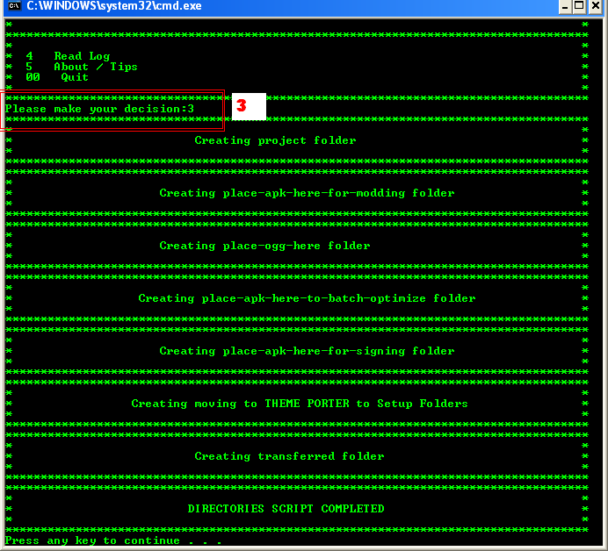Click the 'Read Log' menu option
Screen dimensions: 608x551
pyautogui.click(x=82, y=56)
